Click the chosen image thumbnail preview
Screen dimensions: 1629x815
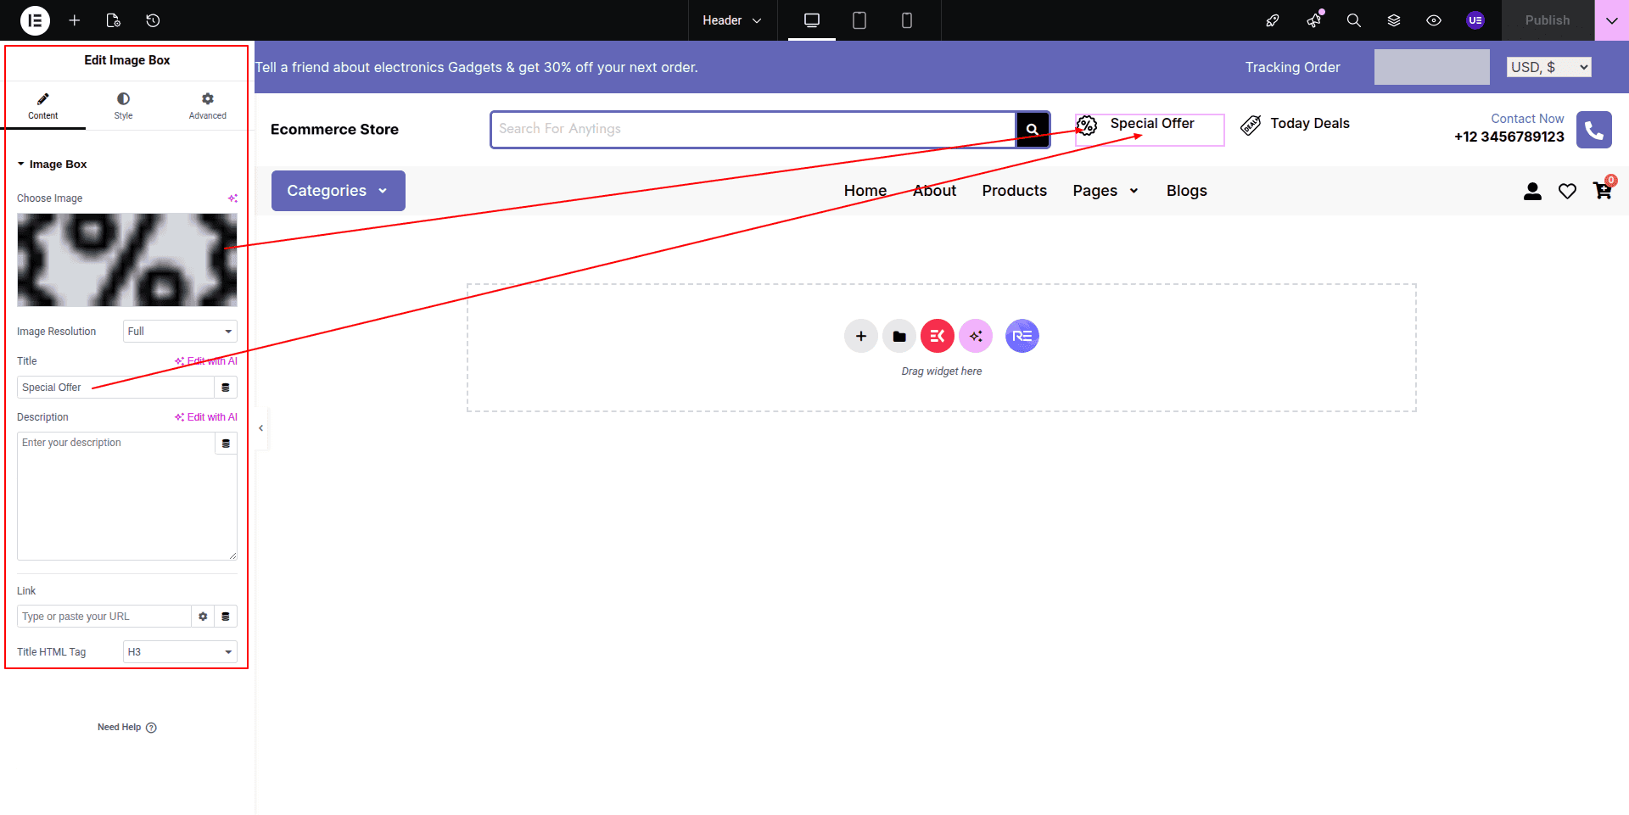[127, 260]
